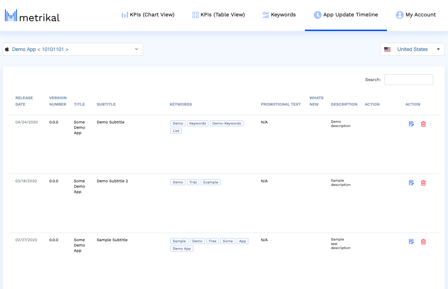
Task: Delete the 04/24/2020 release entry
Action: [423, 124]
